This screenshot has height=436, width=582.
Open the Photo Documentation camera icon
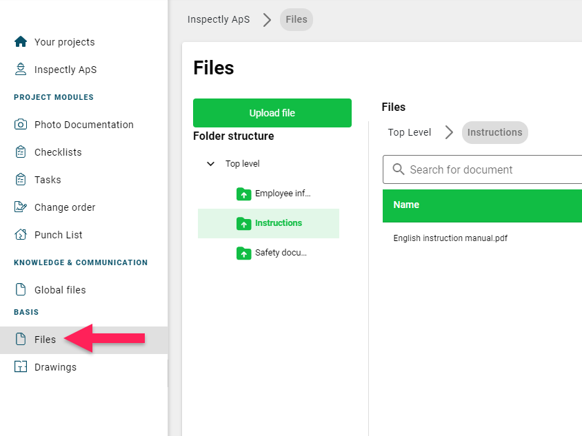coord(21,124)
